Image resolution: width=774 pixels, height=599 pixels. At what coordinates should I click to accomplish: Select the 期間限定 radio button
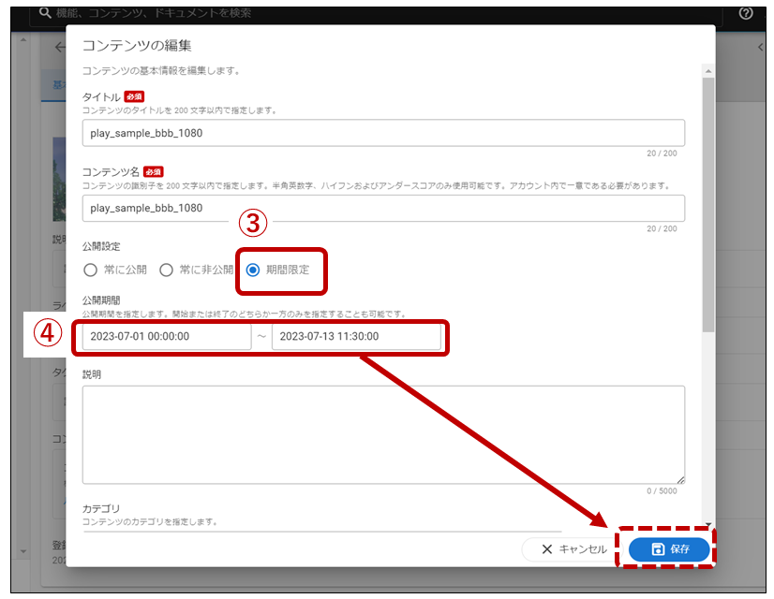253,270
